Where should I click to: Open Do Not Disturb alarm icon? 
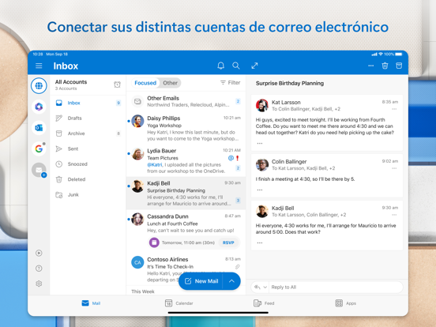118,85
